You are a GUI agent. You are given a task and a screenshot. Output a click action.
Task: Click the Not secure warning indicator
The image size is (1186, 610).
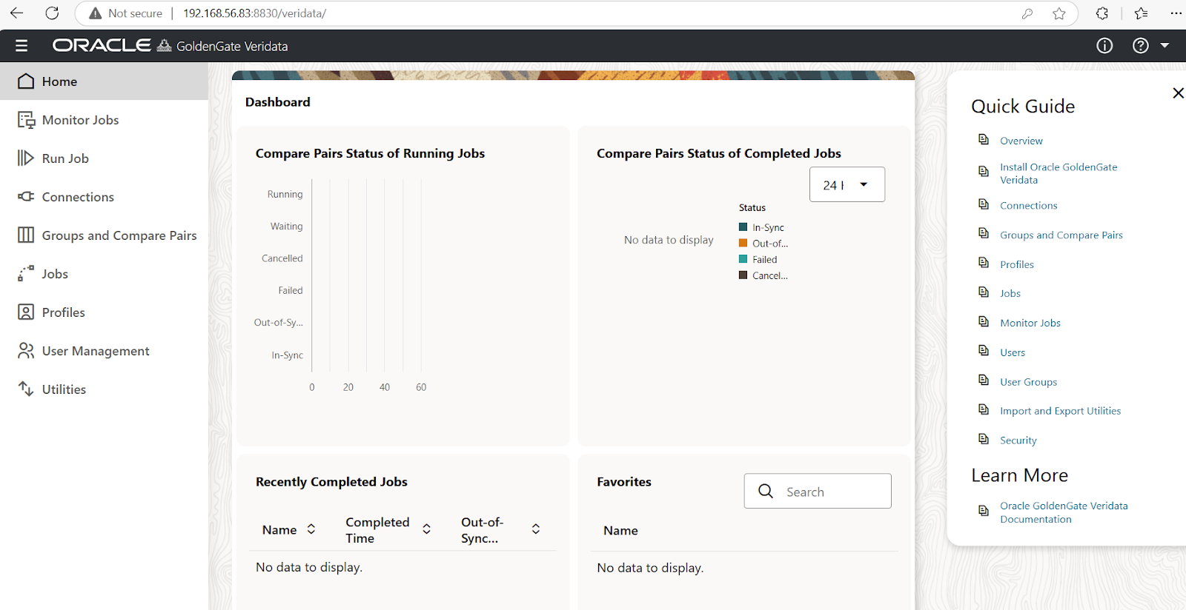[x=125, y=13]
